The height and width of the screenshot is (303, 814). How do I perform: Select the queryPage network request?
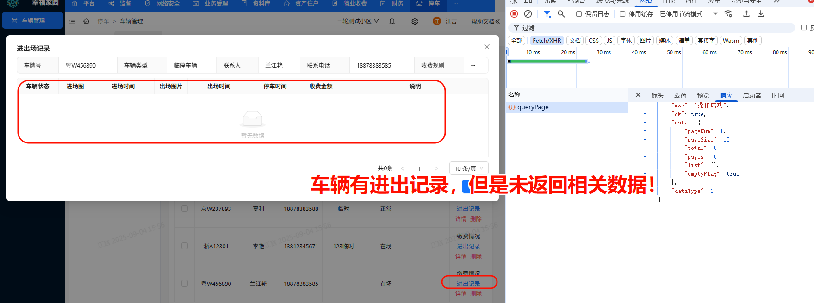(533, 107)
